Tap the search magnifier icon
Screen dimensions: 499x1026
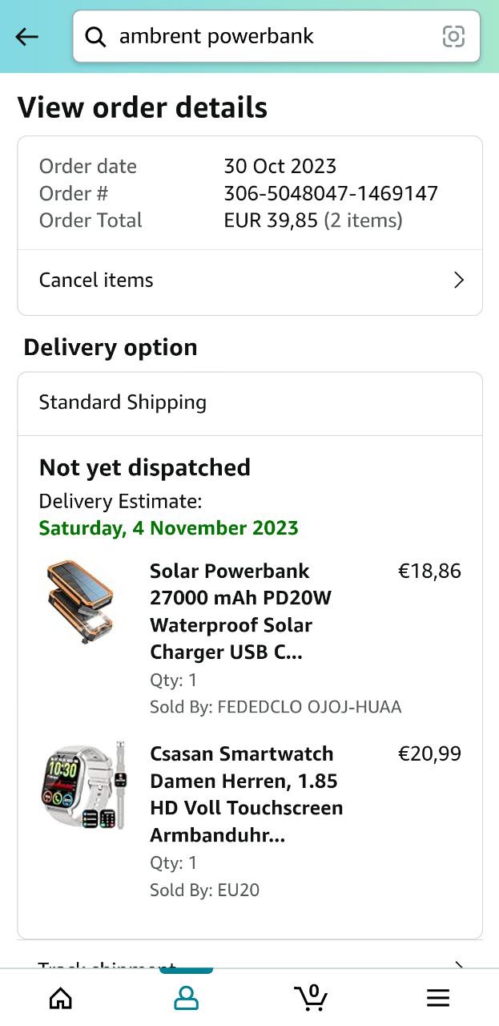click(x=95, y=37)
